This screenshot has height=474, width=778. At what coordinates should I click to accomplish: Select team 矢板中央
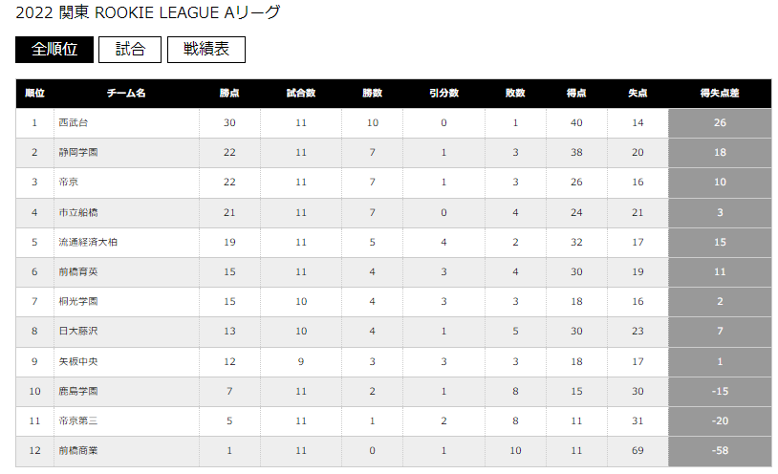coord(78,362)
